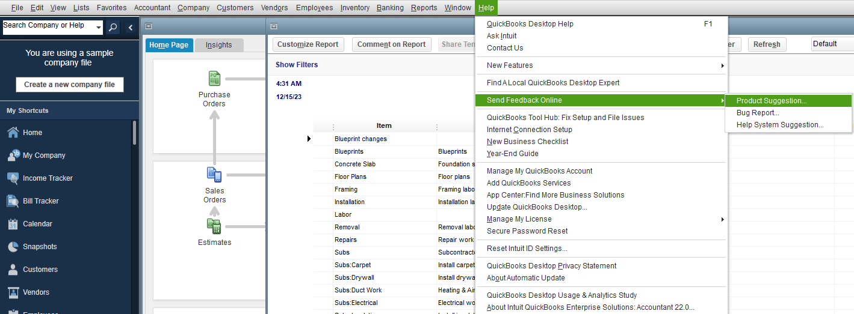
Task: Open the Home shortcut icon
Action: point(13,132)
